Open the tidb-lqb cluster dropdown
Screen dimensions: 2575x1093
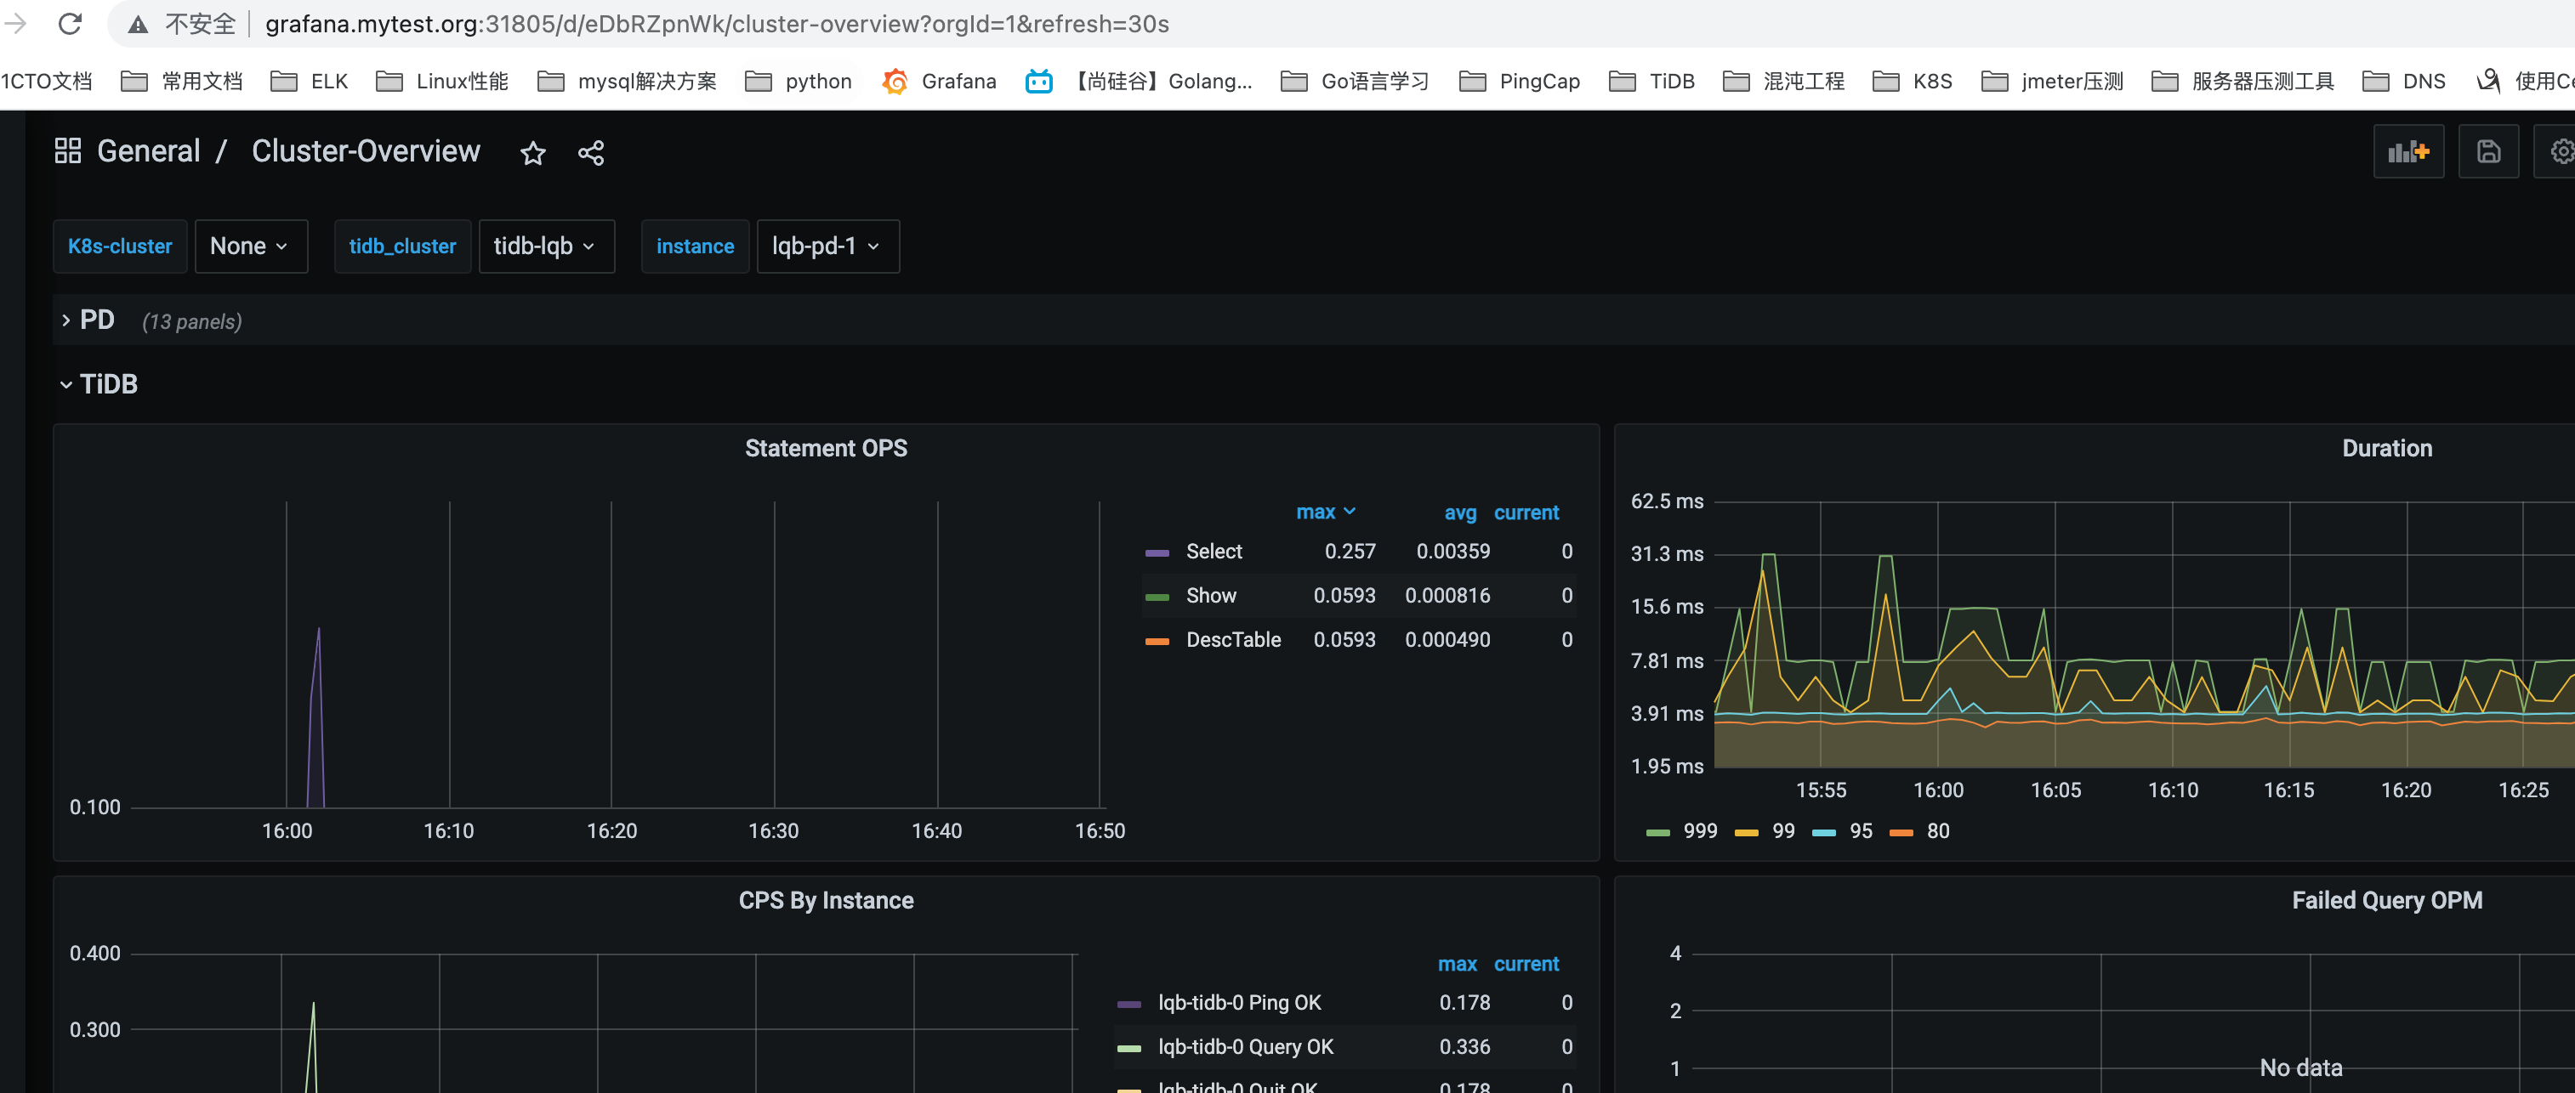pyautogui.click(x=545, y=246)
